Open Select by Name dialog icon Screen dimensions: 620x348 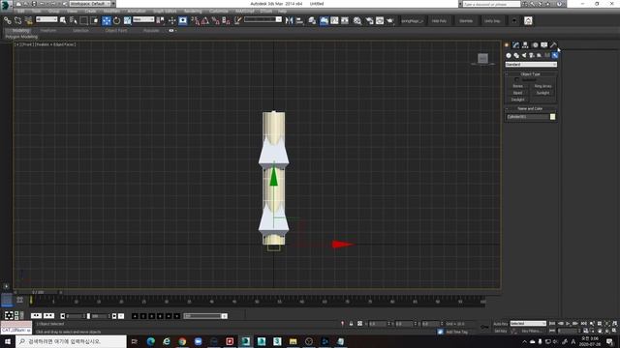tap(74, 20)
